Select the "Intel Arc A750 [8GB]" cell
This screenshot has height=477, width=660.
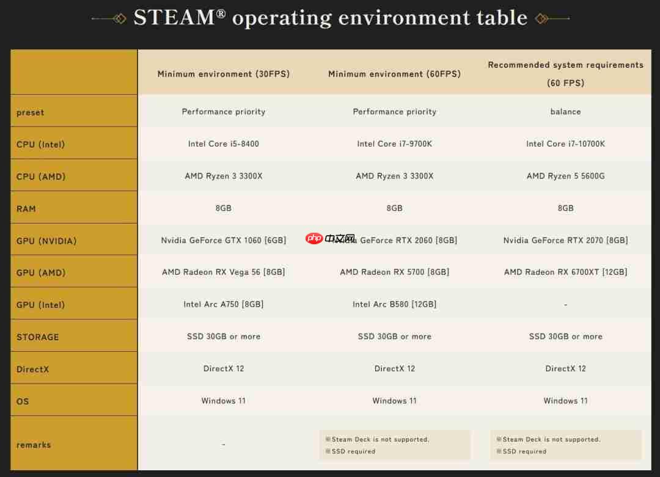pyautogui.click(x=224, y=304)
